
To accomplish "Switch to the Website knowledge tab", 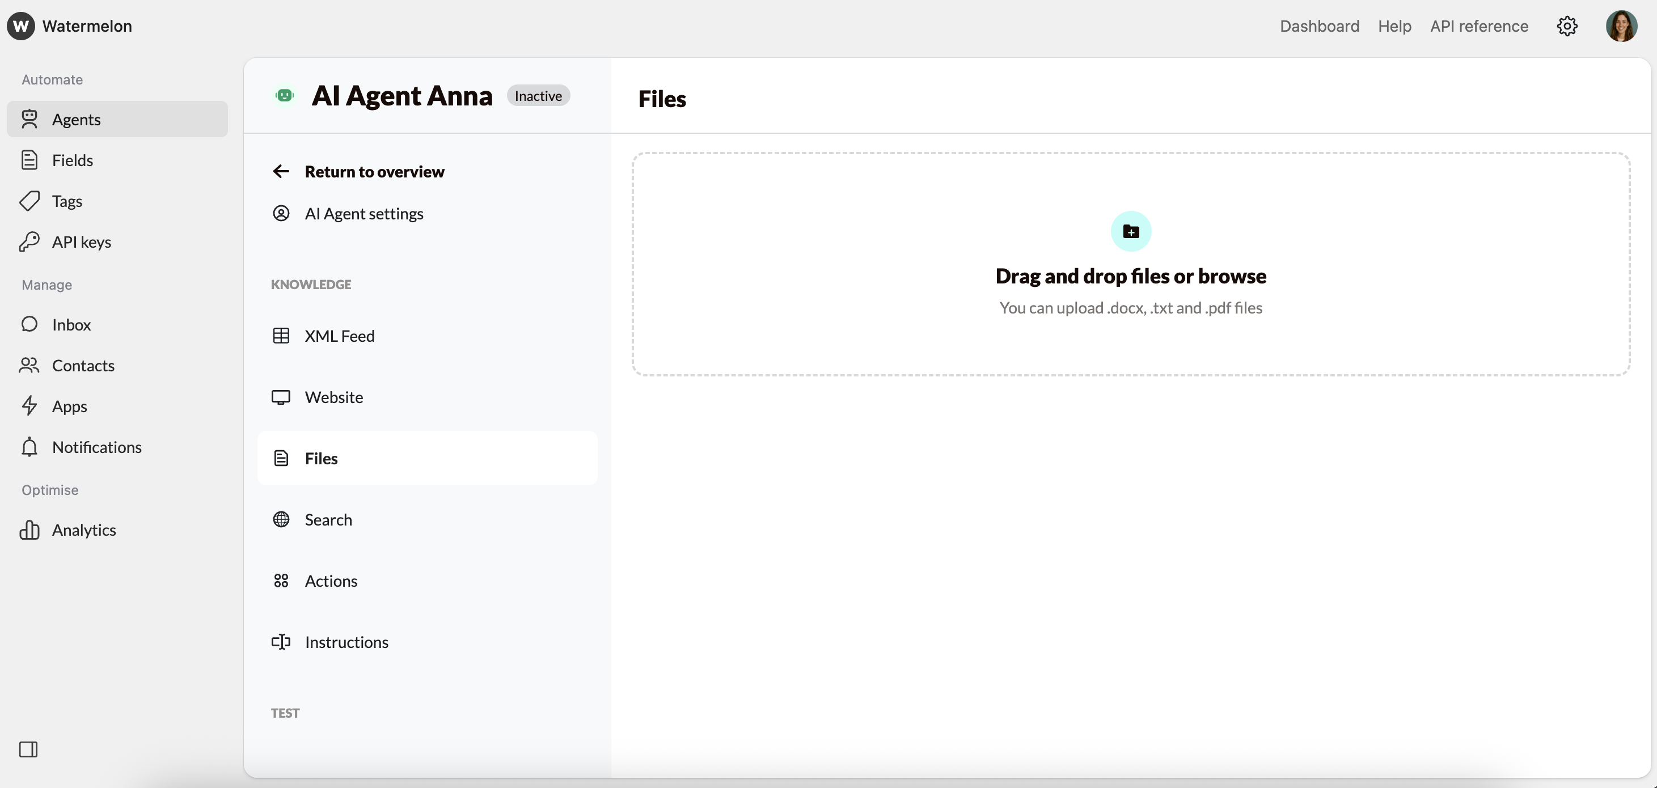I will point(333,397).
